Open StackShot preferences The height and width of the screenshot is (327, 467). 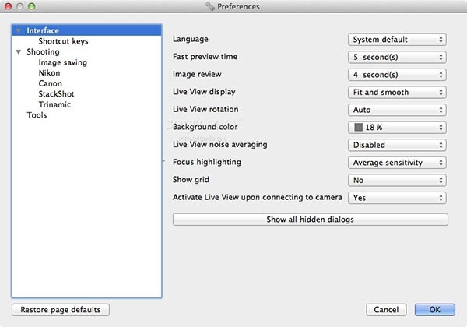56,94
